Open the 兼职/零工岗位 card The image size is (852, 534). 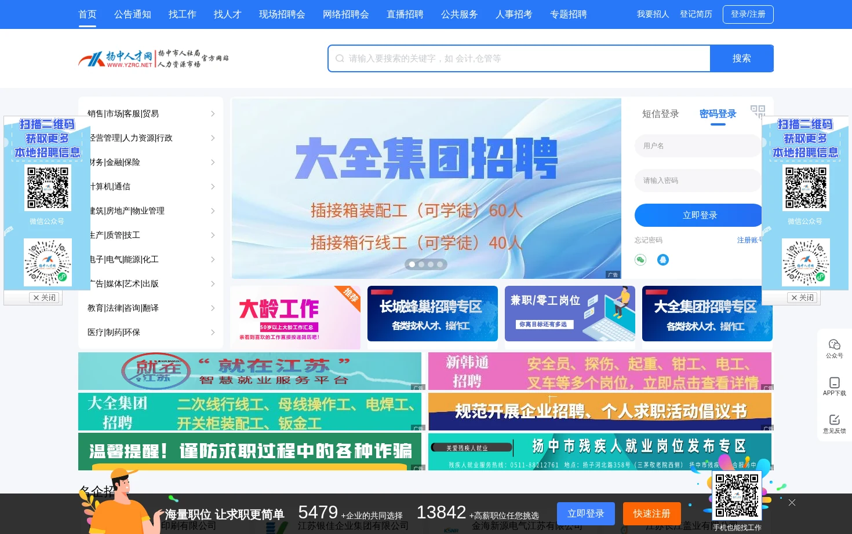pos(570,314)
